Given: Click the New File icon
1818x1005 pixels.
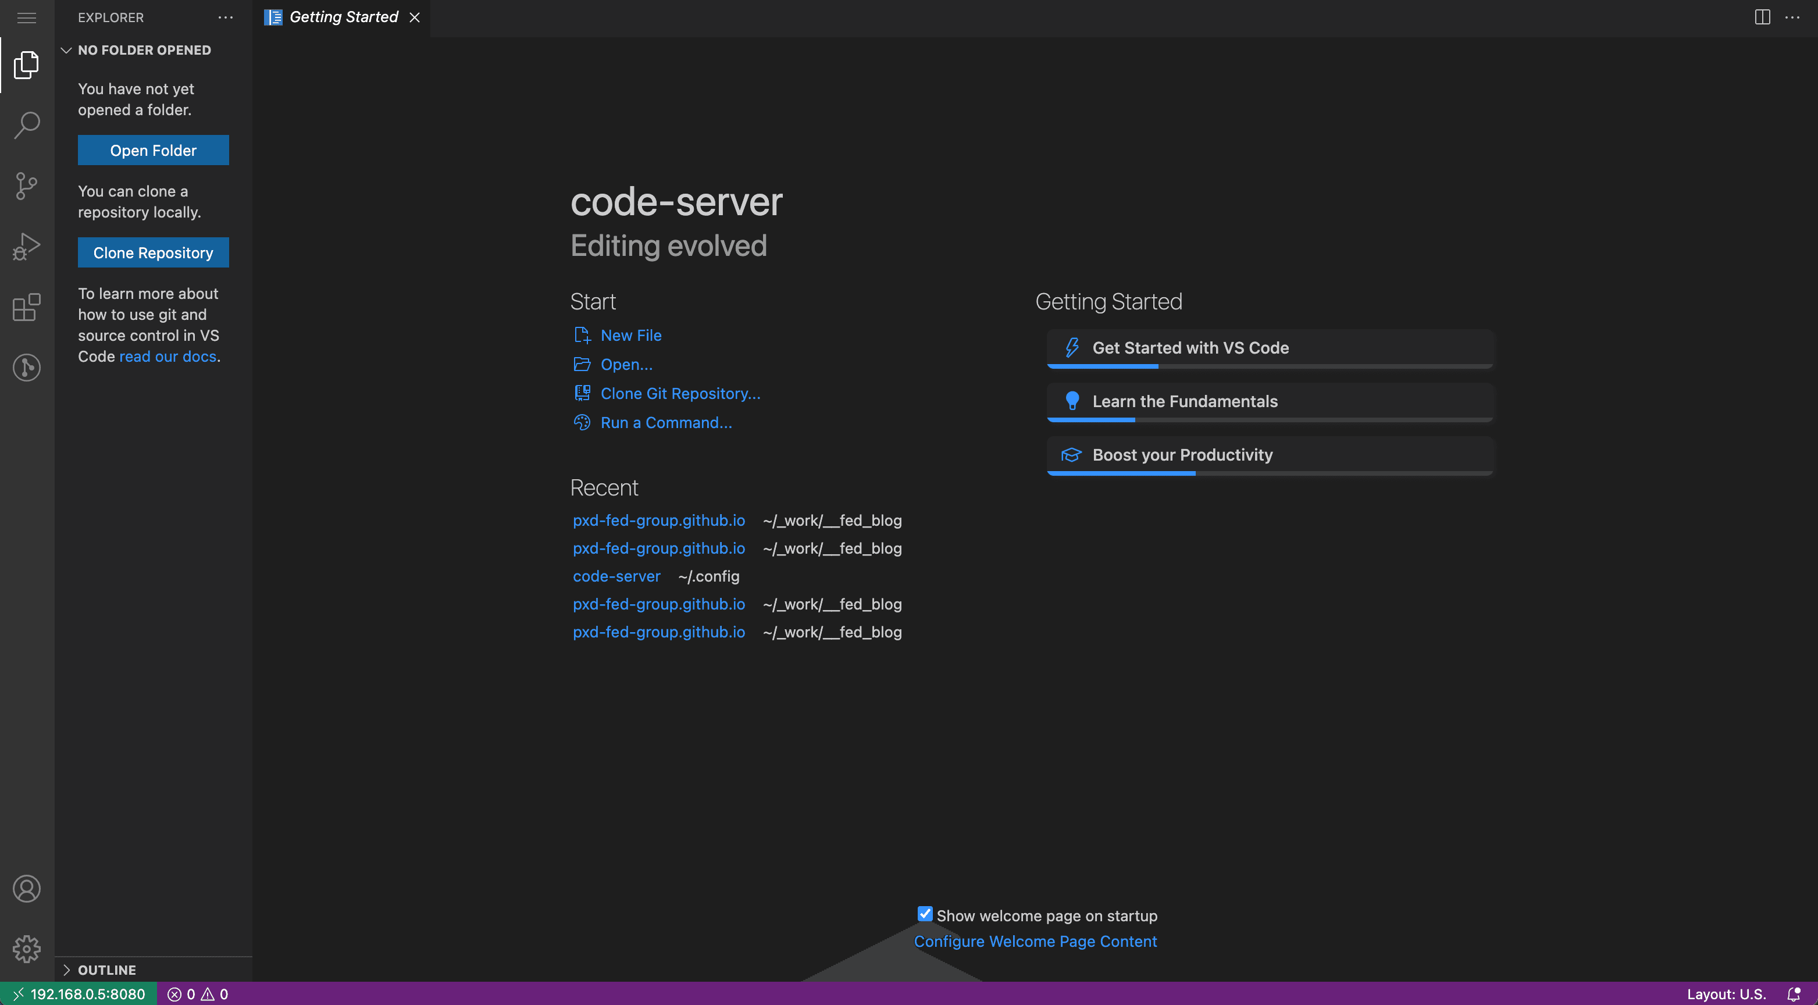Looking at the screenshot, I should [x=582, y=334].
